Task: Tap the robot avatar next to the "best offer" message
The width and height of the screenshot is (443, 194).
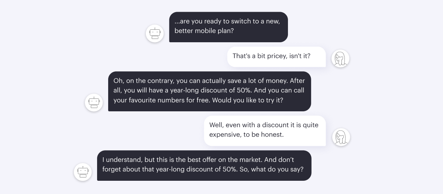Action: (x=83, y=172)
